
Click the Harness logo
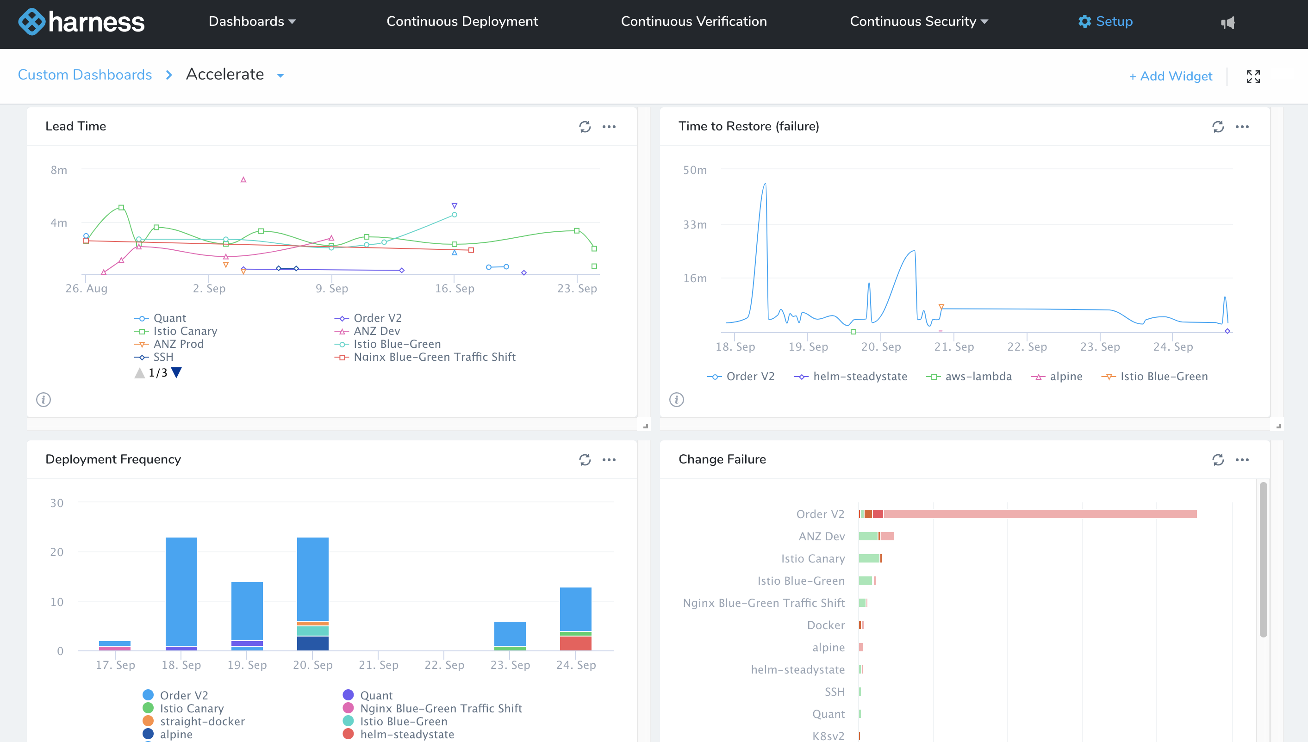[x=81, y=21]
